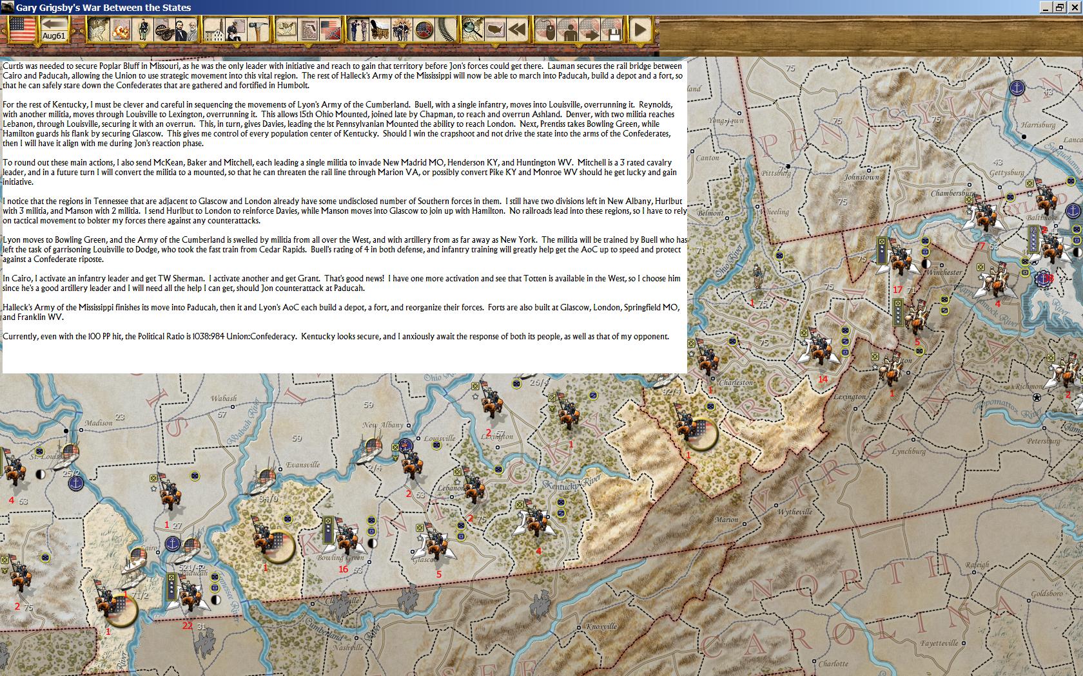Select the cannon artillery toolbar icon

click(164, 29)
